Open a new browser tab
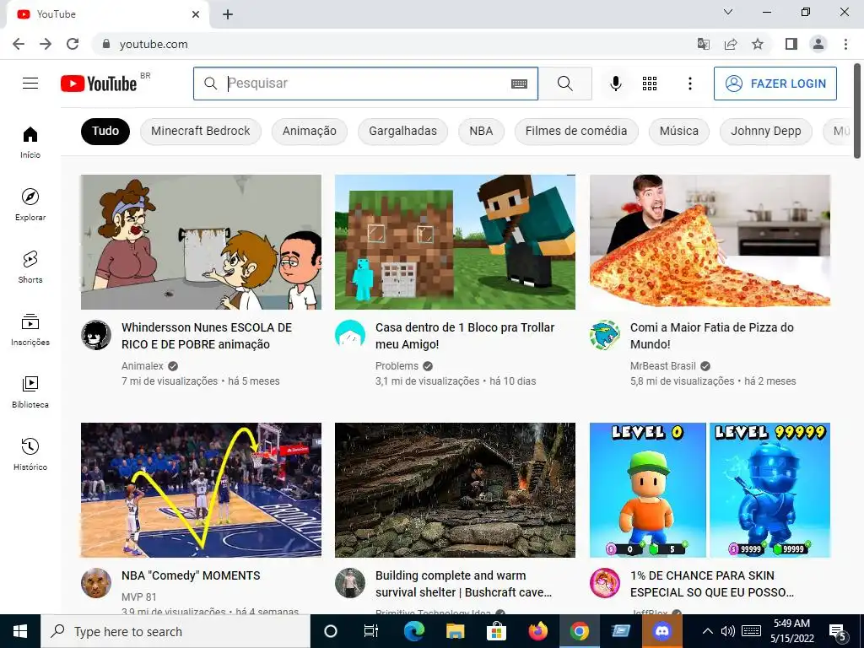The height and width of the screenshot is (648, 864). (228, 14)
